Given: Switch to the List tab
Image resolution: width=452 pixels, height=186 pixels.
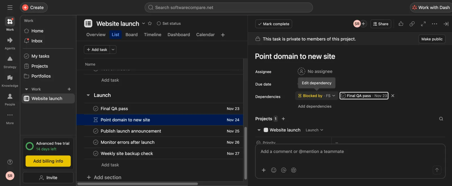Looking at the screenshot, I should click(x=115, y=35).
